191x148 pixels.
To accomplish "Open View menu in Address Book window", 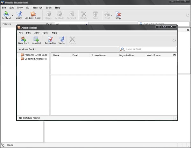I will [x=36, y=33].
